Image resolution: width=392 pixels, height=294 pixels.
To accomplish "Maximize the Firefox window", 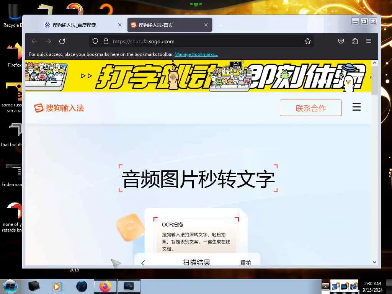I will [x=364, y=21].
